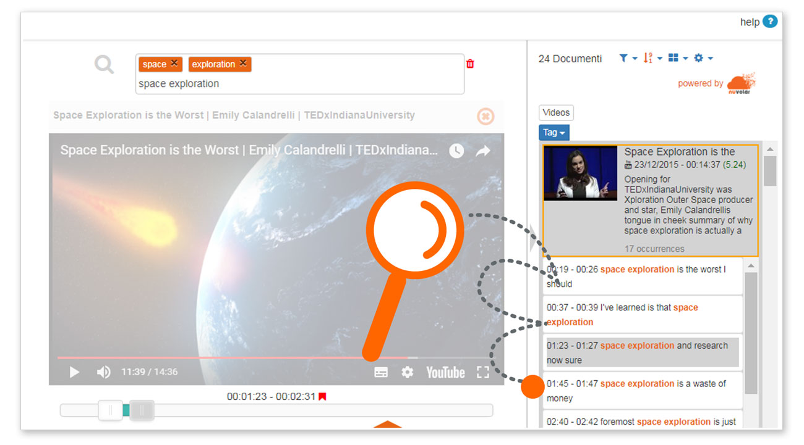The image size is (804, 445).
Task: Jump to the 00:19 - 00:26 transcript occurrence
Action: pyautogui.click(x=642, y=277)
